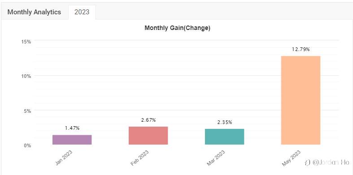Switch to the 2023 tab

[82, 12]
